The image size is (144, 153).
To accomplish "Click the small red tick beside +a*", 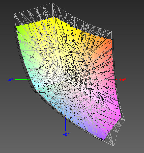I will 116,80.
